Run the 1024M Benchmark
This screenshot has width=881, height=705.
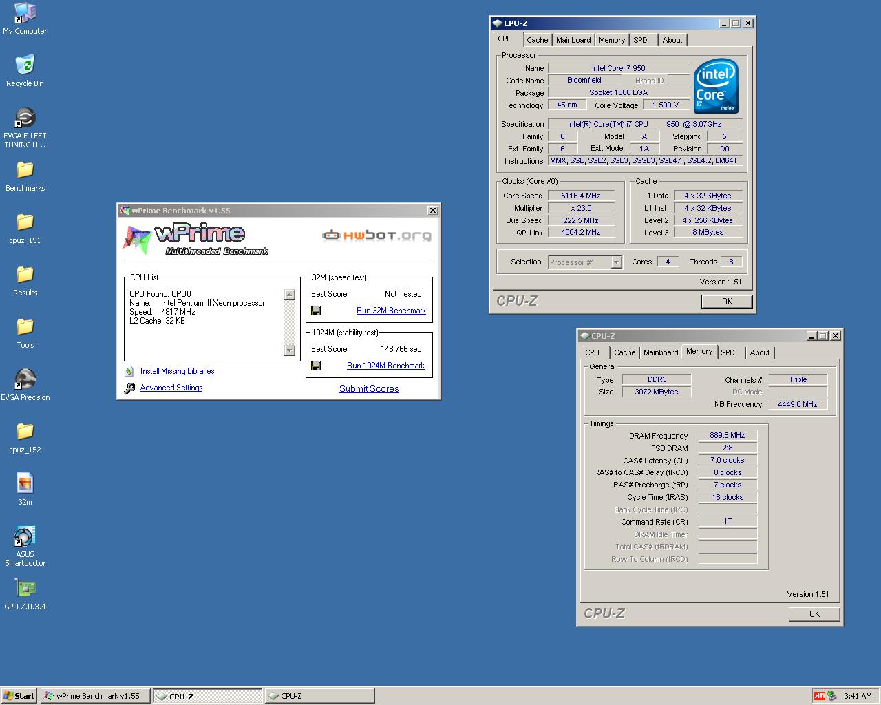[x=385, y=366]
